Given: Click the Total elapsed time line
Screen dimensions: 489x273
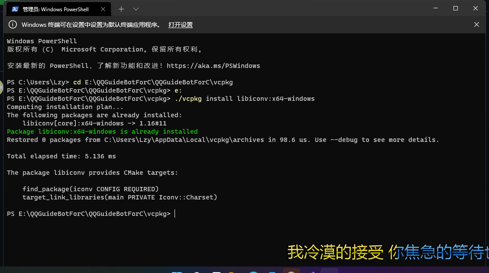Looking at the screenshot, I should [x=61, y=156].
